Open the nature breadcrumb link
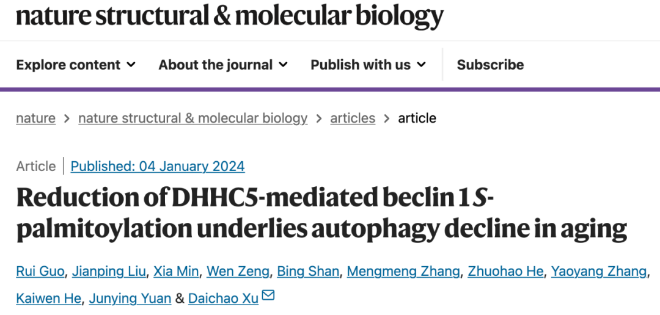The width and height of the screenshot is (660, 315). tap(35, 118)
